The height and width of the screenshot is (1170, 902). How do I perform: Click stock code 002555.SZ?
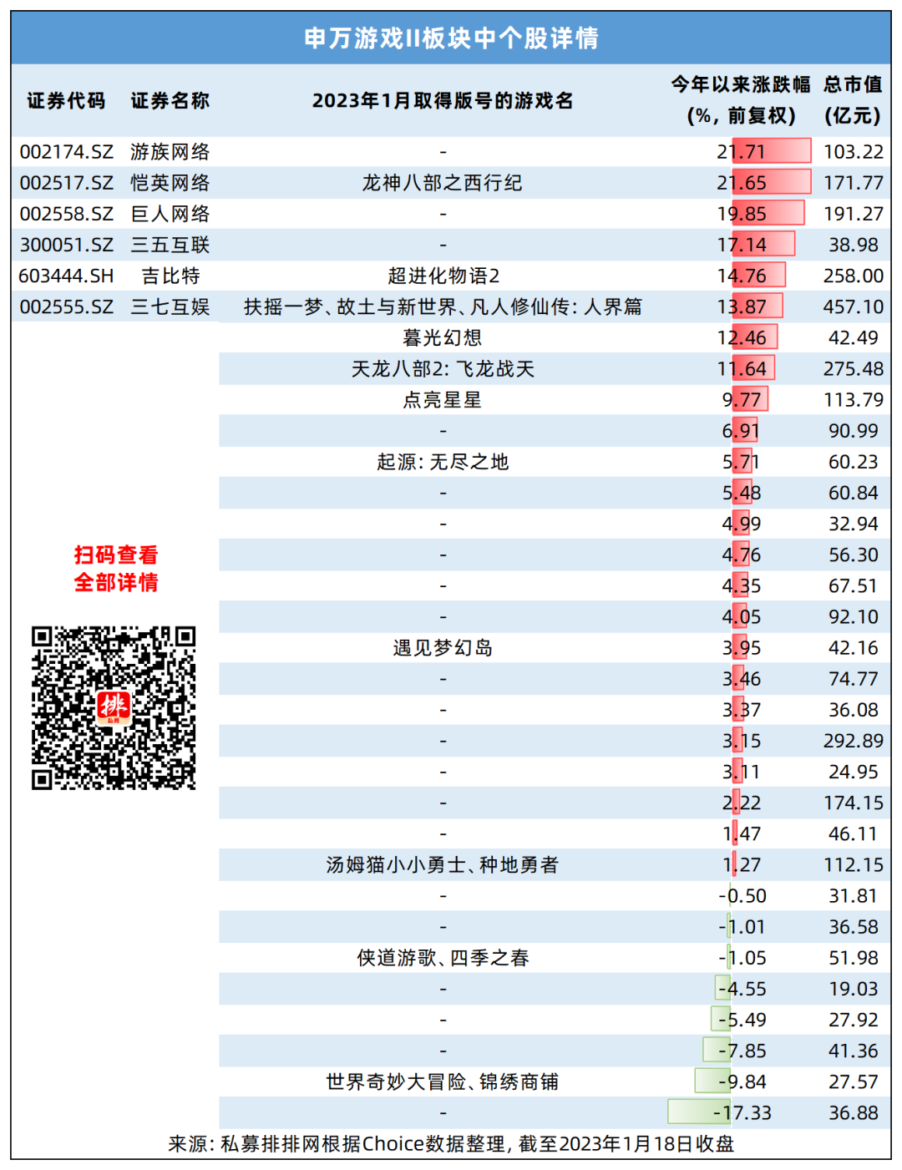coord(67,306)
